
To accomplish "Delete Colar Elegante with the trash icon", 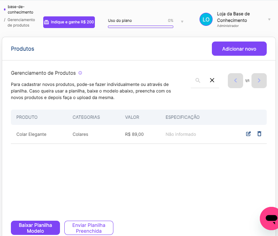I will (259, 134).
